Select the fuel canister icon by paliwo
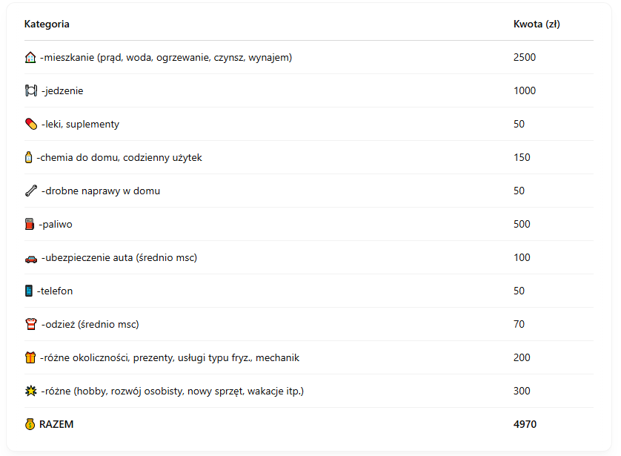Viewport: 621px width, 456px height. tap(30, 224)
